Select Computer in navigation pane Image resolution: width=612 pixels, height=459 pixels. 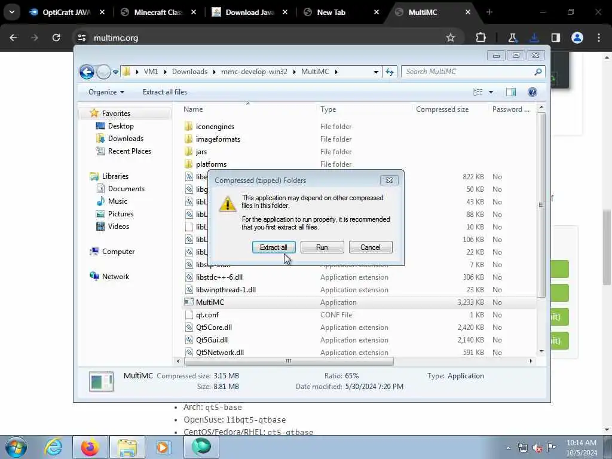point(118,252)
